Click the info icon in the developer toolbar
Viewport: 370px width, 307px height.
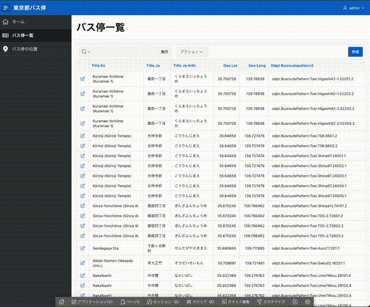(295, 302)
